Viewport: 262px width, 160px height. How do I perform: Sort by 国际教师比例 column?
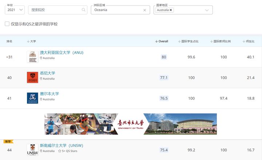[x=221, y=41]
